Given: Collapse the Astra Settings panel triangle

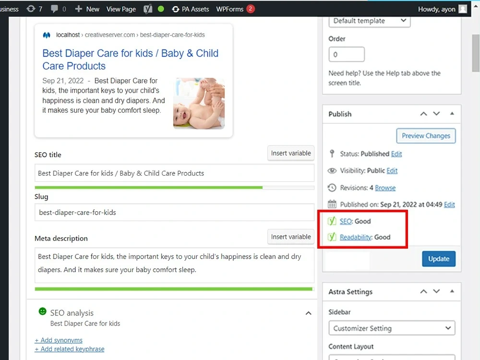Looking at the screenshot, I should point(452,291).
